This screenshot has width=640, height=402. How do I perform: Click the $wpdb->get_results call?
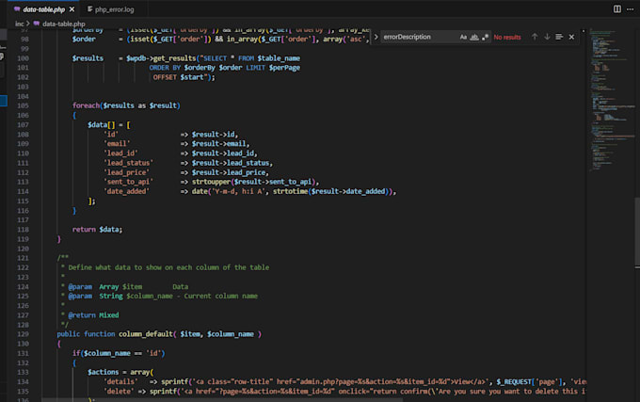pos(161,58)
